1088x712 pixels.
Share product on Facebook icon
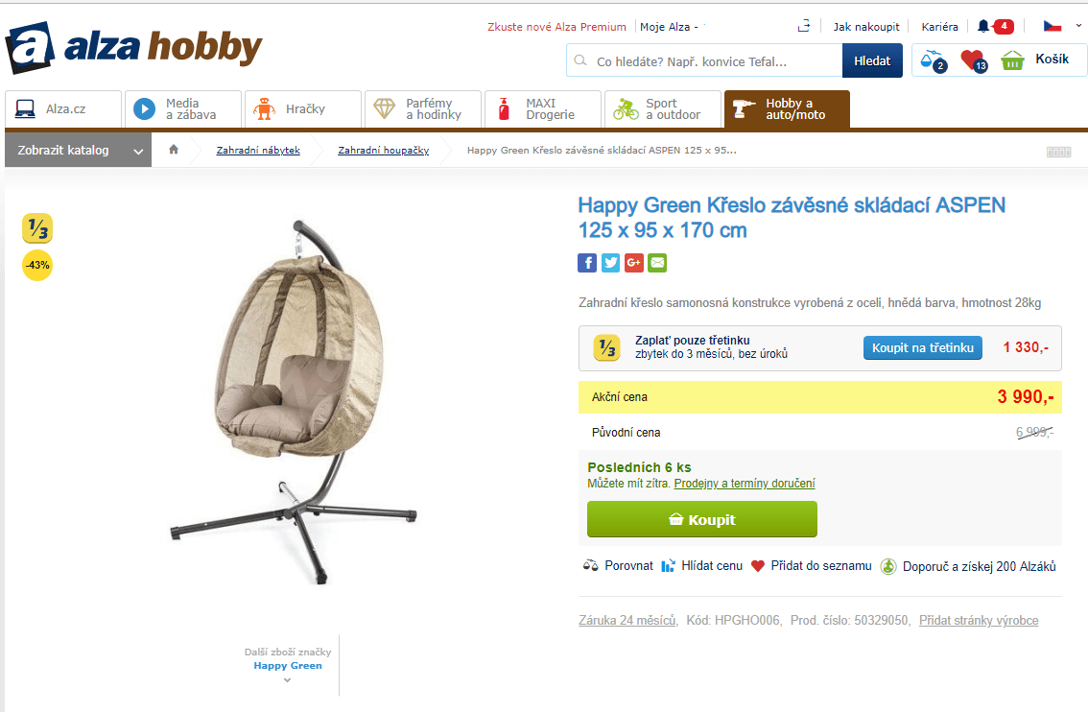[x=587, y=263]
